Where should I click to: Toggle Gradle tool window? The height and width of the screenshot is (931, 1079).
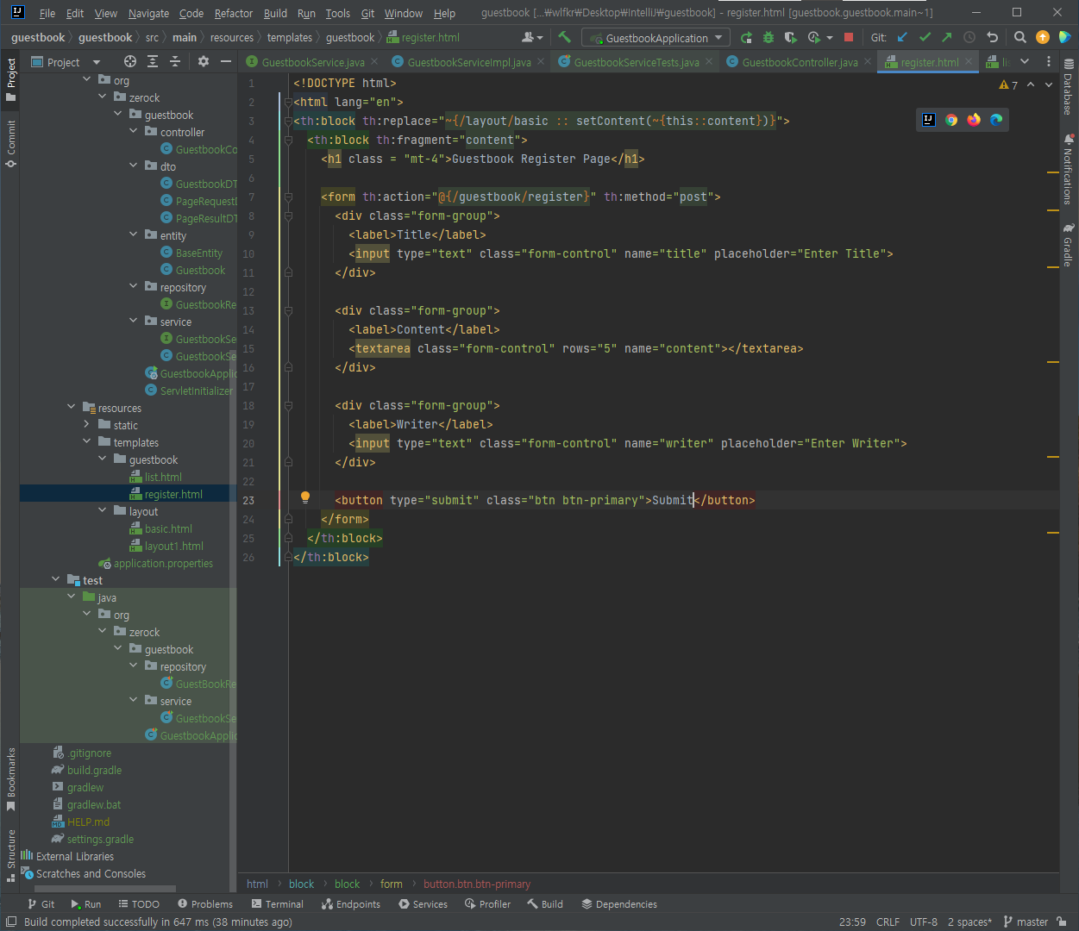pos(1069,246)
